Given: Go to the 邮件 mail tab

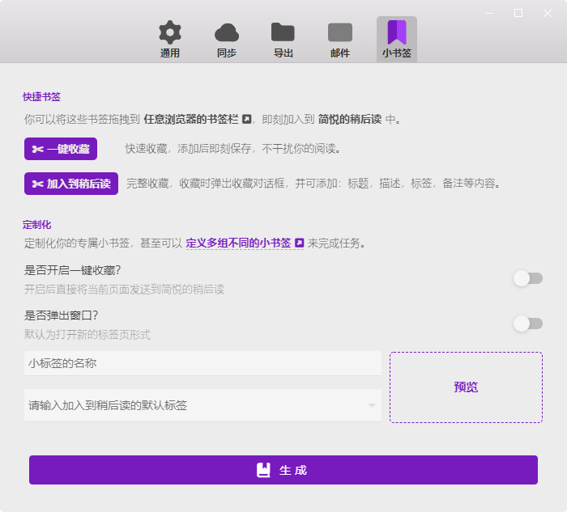Looking at the screenshot, I should (x=340, y=40).
